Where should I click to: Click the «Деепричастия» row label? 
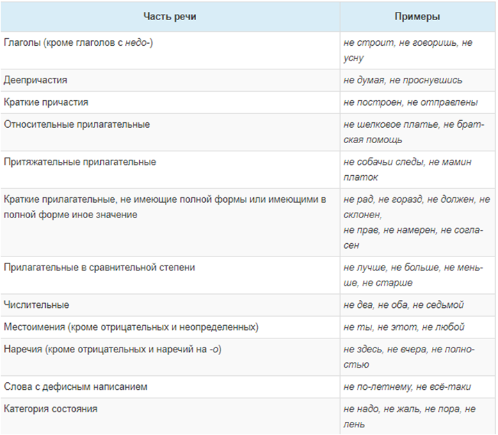pos(35,81)
